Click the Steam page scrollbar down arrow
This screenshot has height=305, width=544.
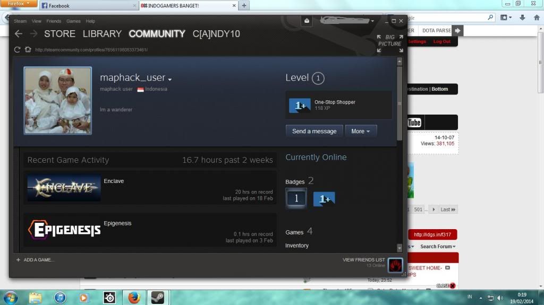pyautogui.click(x=399, y=248)
